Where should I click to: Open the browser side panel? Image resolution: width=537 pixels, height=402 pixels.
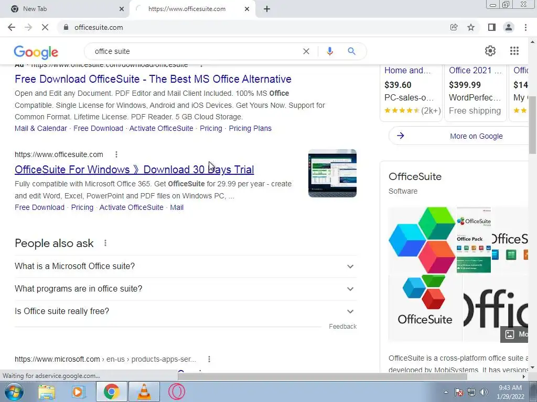(x=491, y=27)
